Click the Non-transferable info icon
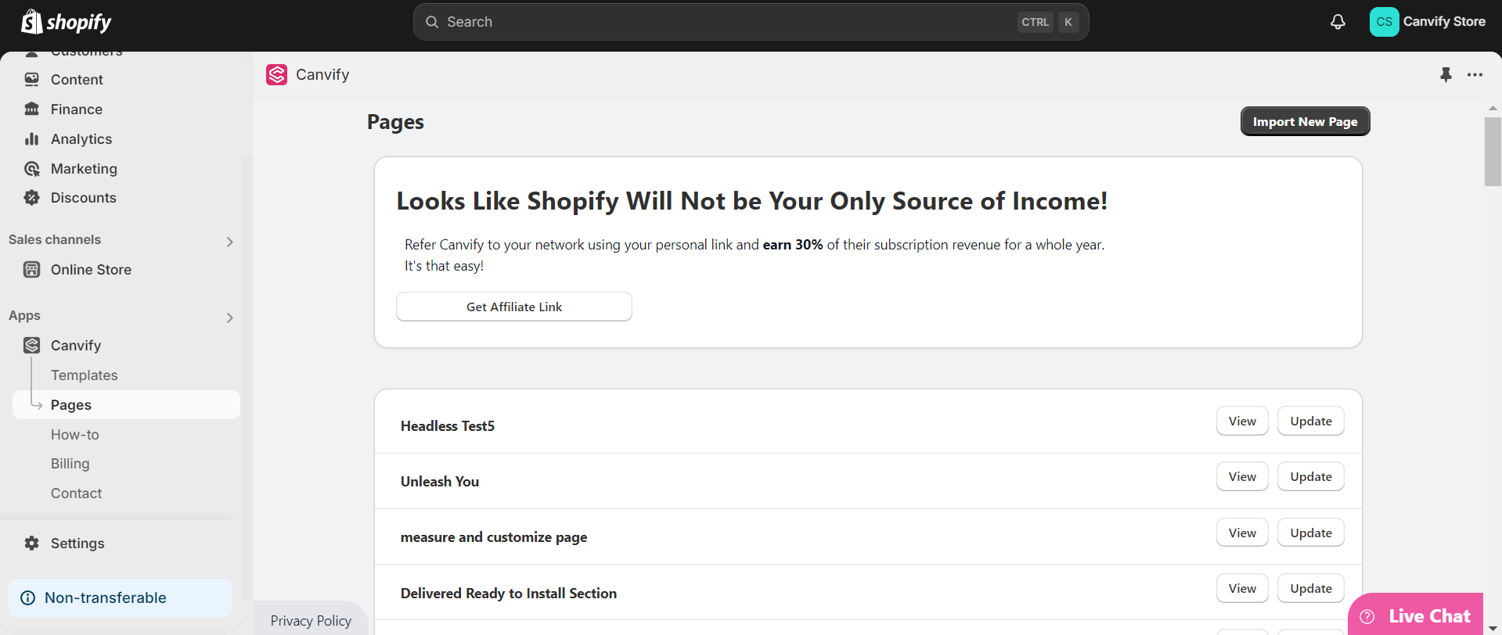The height and width of the screenshot is (635, 1502). 27,598
